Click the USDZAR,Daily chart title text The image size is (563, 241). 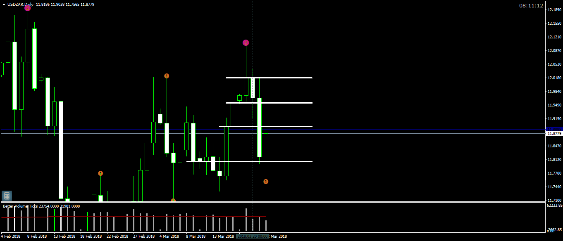pos(21,5)
